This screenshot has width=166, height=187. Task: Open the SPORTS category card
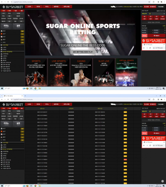click(x=36, y=72)
